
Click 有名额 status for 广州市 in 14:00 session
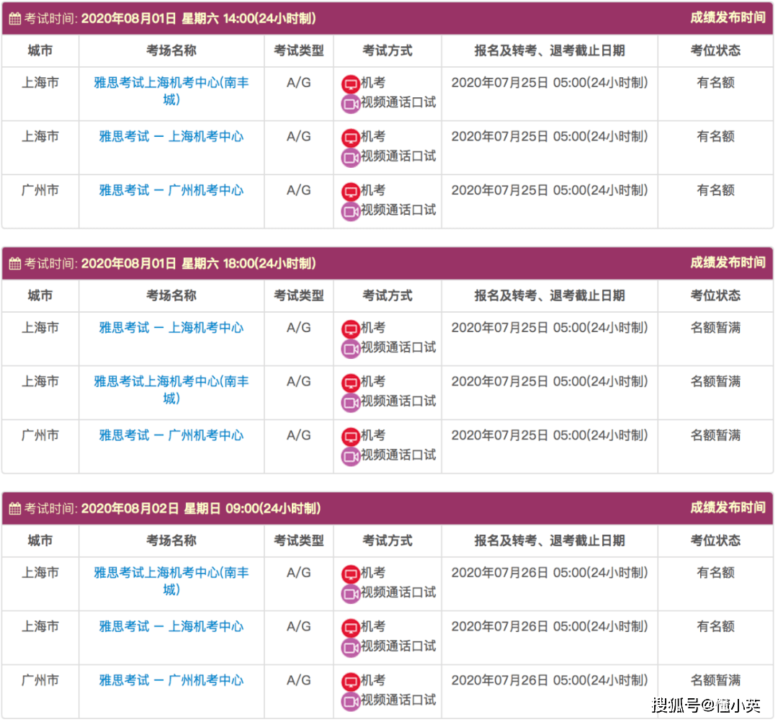(715, 190)
